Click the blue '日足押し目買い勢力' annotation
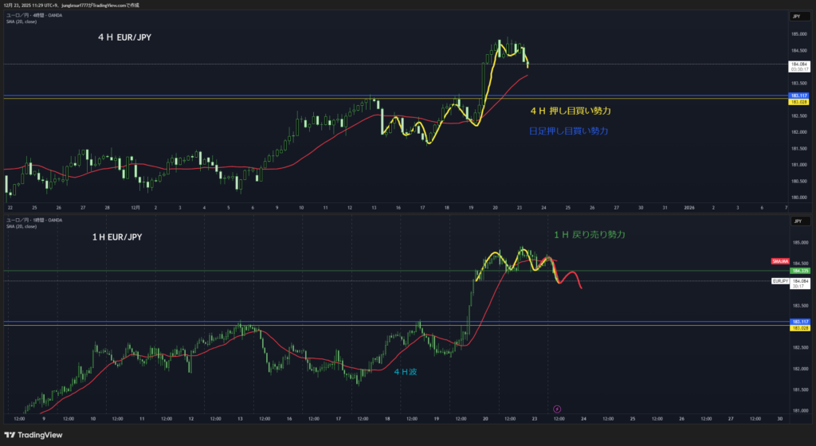Viewport: 816px width, 446px height. point(569,131)
